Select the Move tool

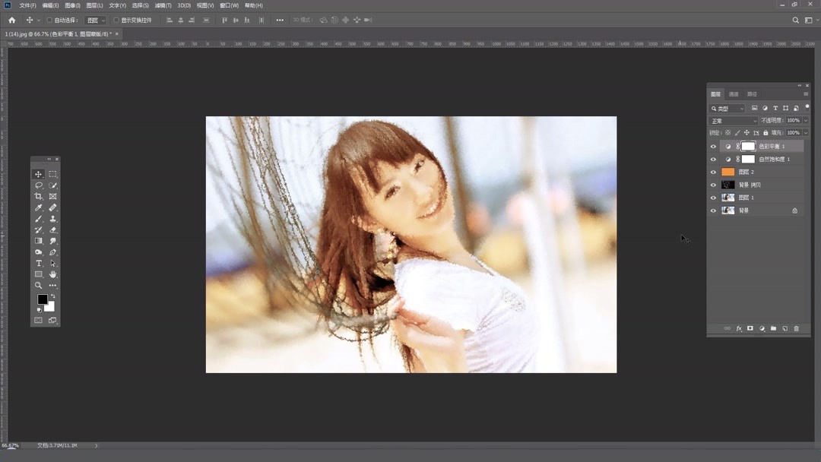pyautogui.click(x=39, y=174)
